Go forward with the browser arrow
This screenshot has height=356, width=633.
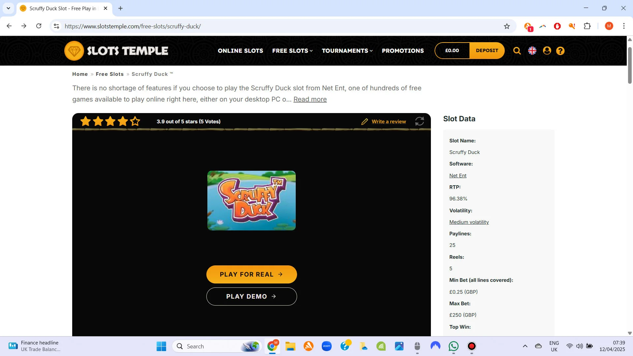tap(24, 26)
